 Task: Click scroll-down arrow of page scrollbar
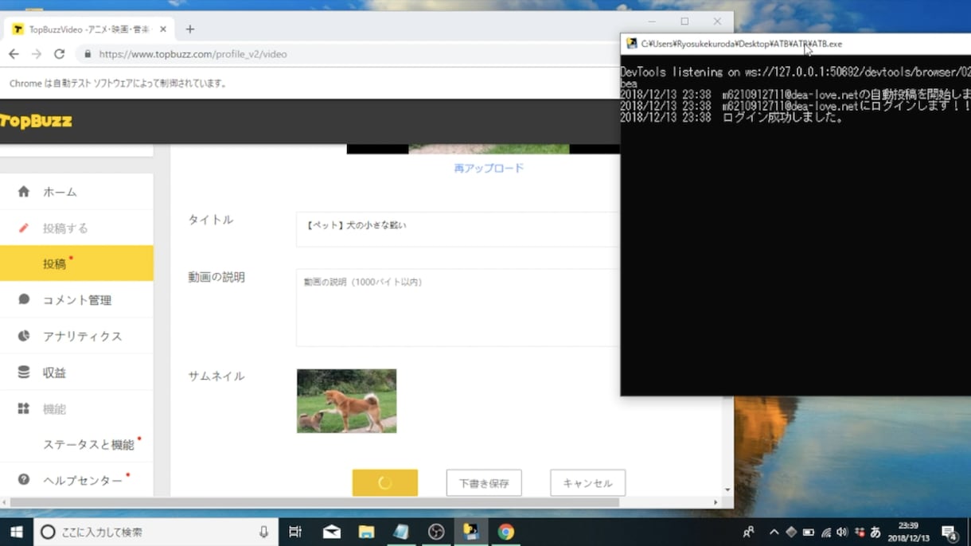point(727,490)
